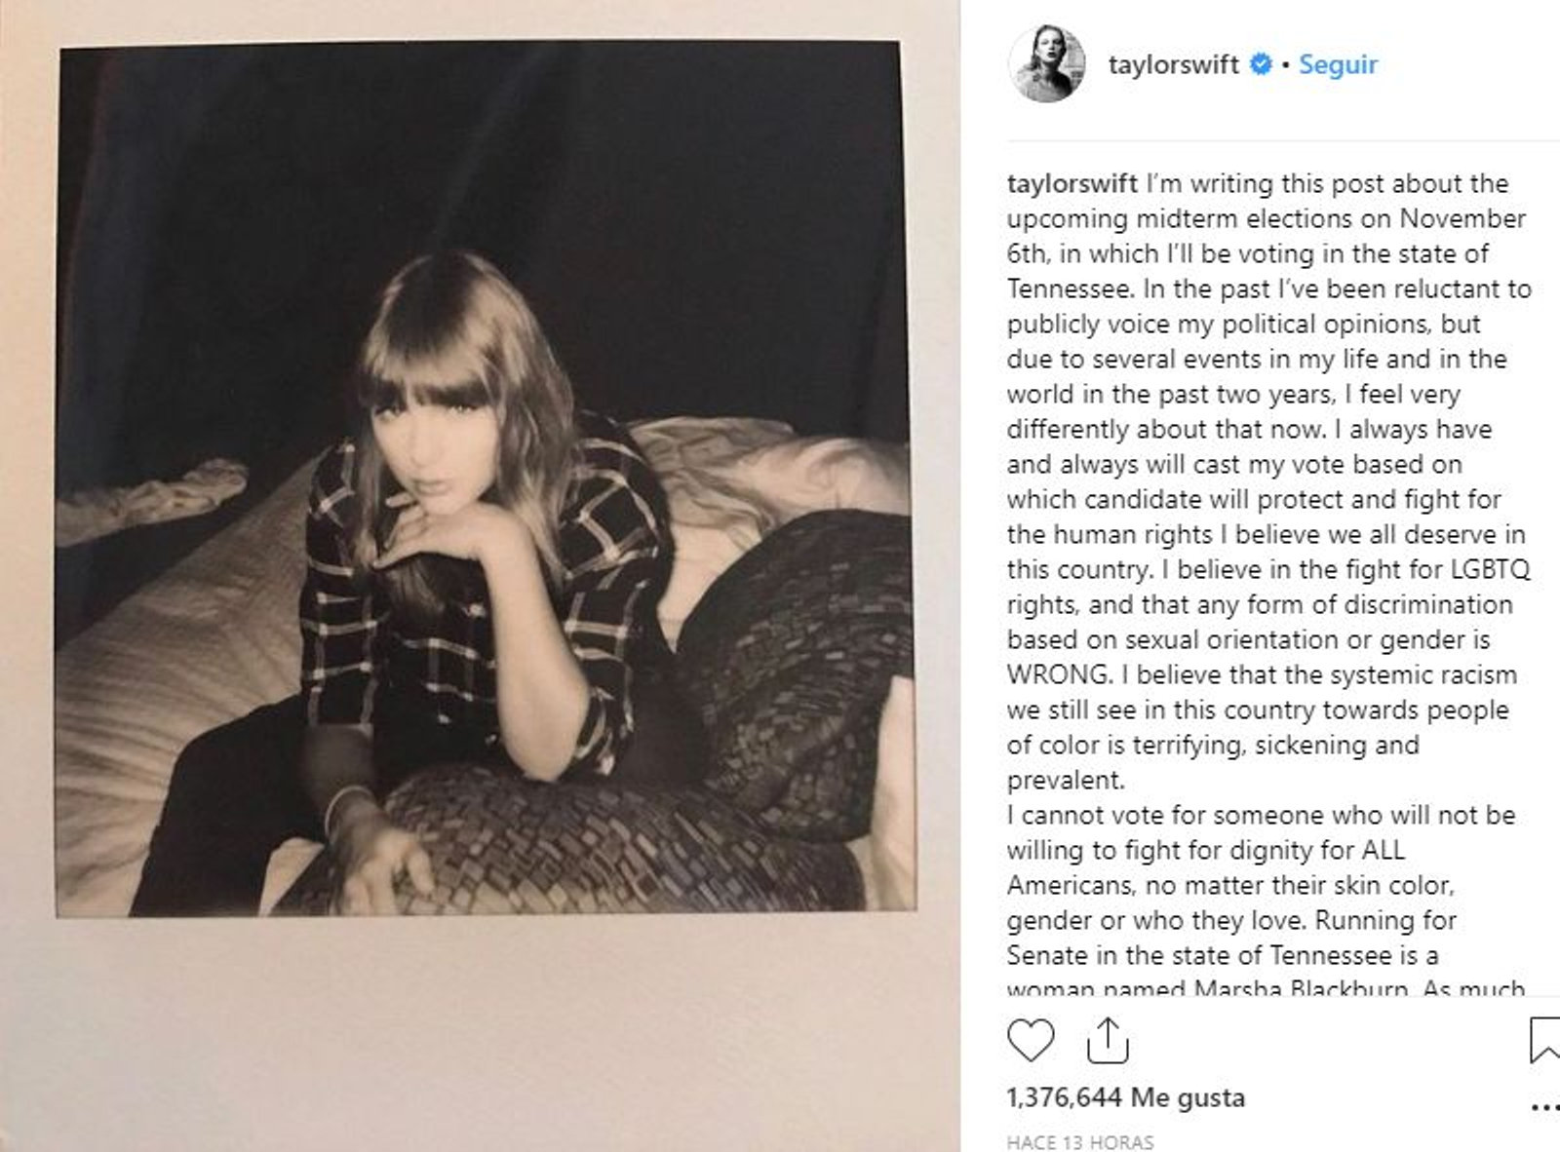Screen dimensions: 1560x1152
Task: Click the HACE 13 HORAS timestamp
Action: tap(1080, 1141)
